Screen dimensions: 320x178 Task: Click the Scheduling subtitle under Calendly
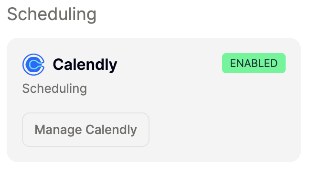click(x=54, y=89)
